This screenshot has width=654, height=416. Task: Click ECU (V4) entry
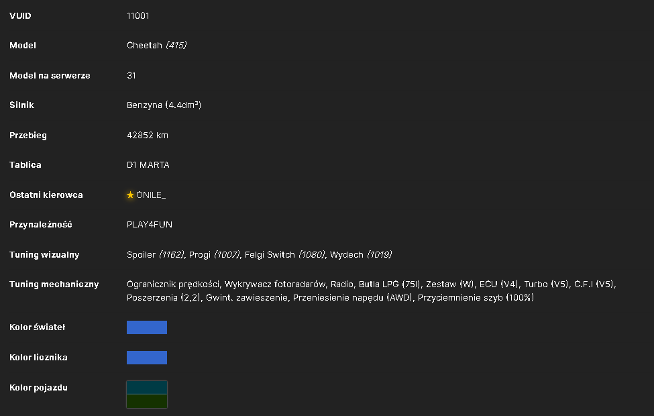click(498, 284)
